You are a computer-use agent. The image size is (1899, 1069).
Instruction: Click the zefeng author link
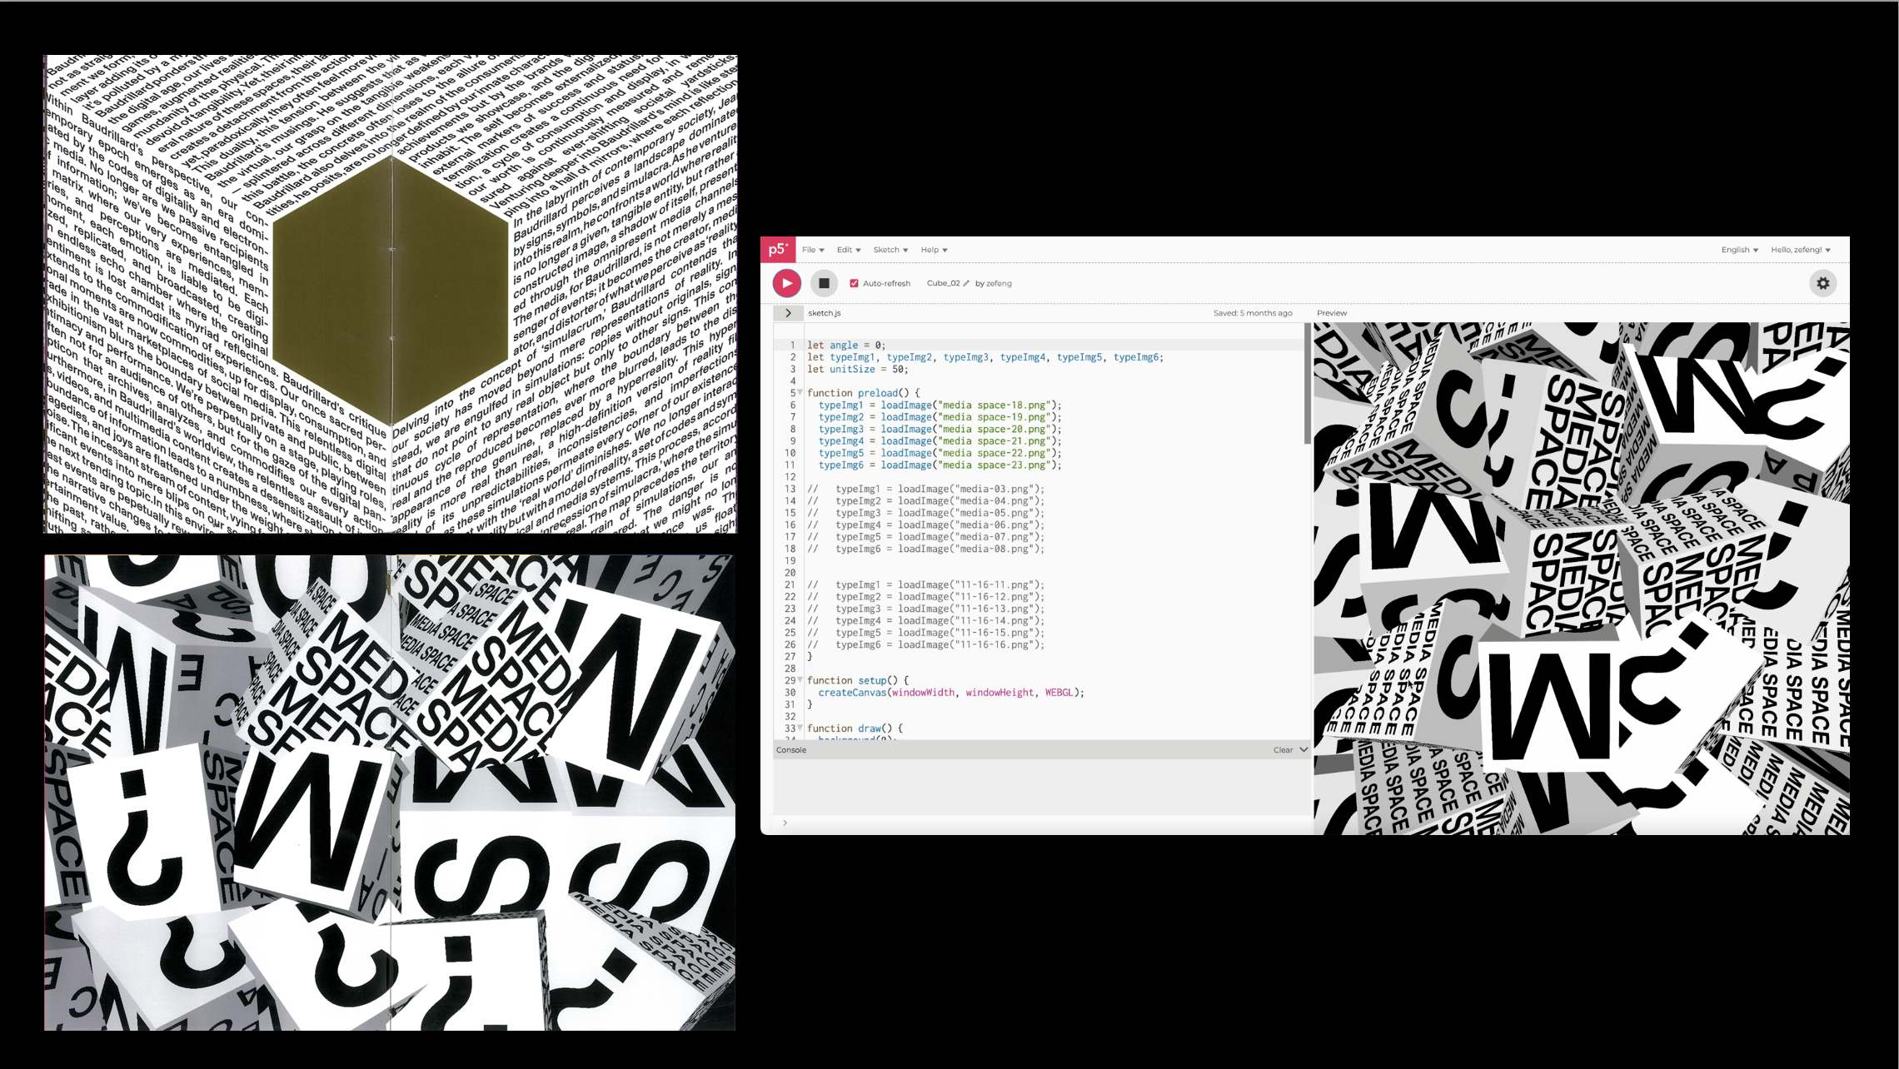pos(999,283)
